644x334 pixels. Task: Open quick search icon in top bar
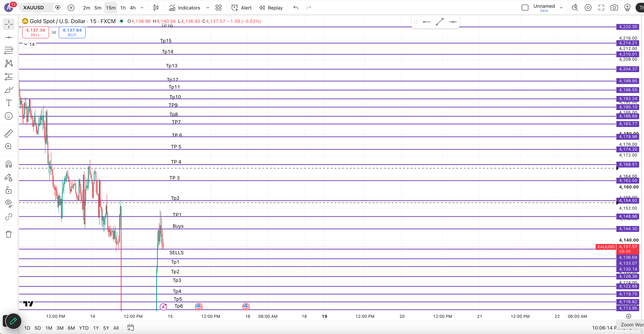[x=575, y=8]
